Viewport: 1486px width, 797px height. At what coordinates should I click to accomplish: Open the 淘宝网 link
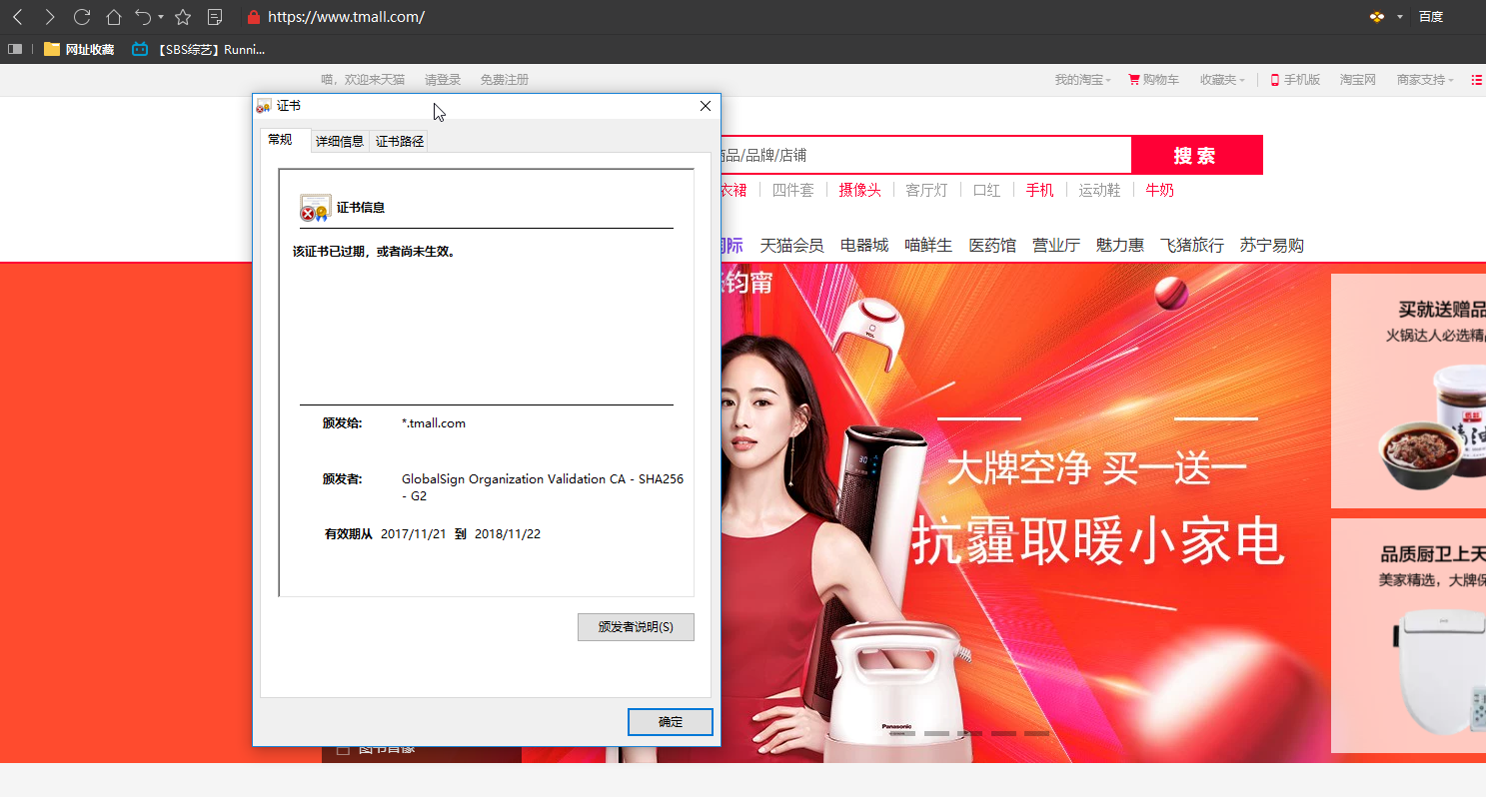(x=1358, y=80)
